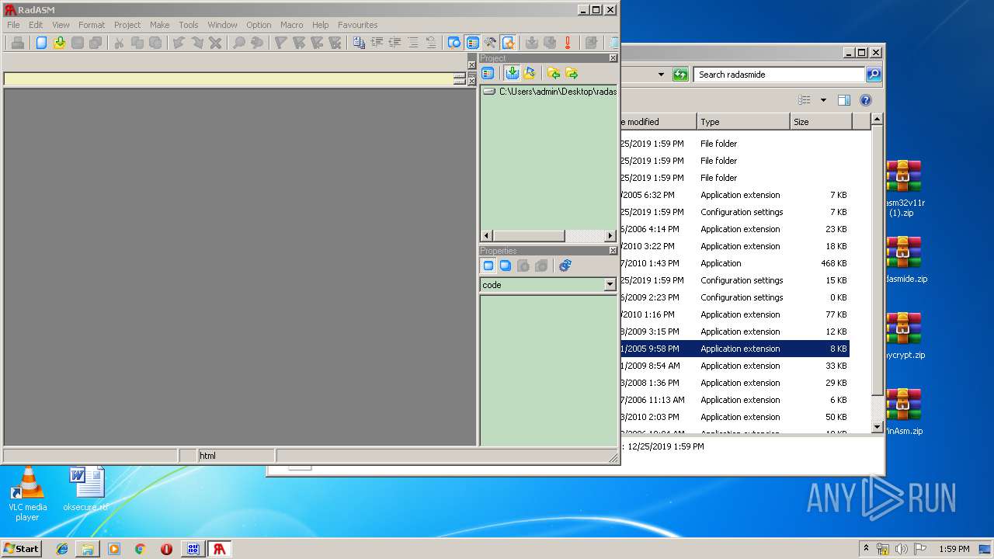This screenshot has height=559, width=994.
Task: Click the 'Search radasmide' input field
Action: tap(779, 75)
